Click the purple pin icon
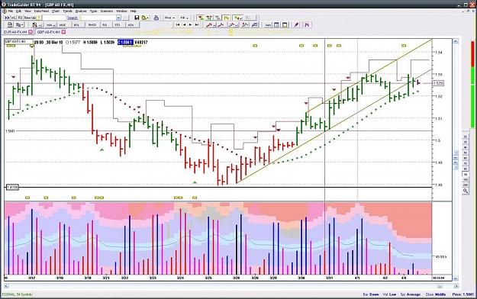 pyautogui.click(x=297, y=25)
